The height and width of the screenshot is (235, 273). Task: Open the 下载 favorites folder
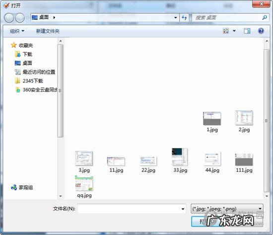(x=27, y=54)
